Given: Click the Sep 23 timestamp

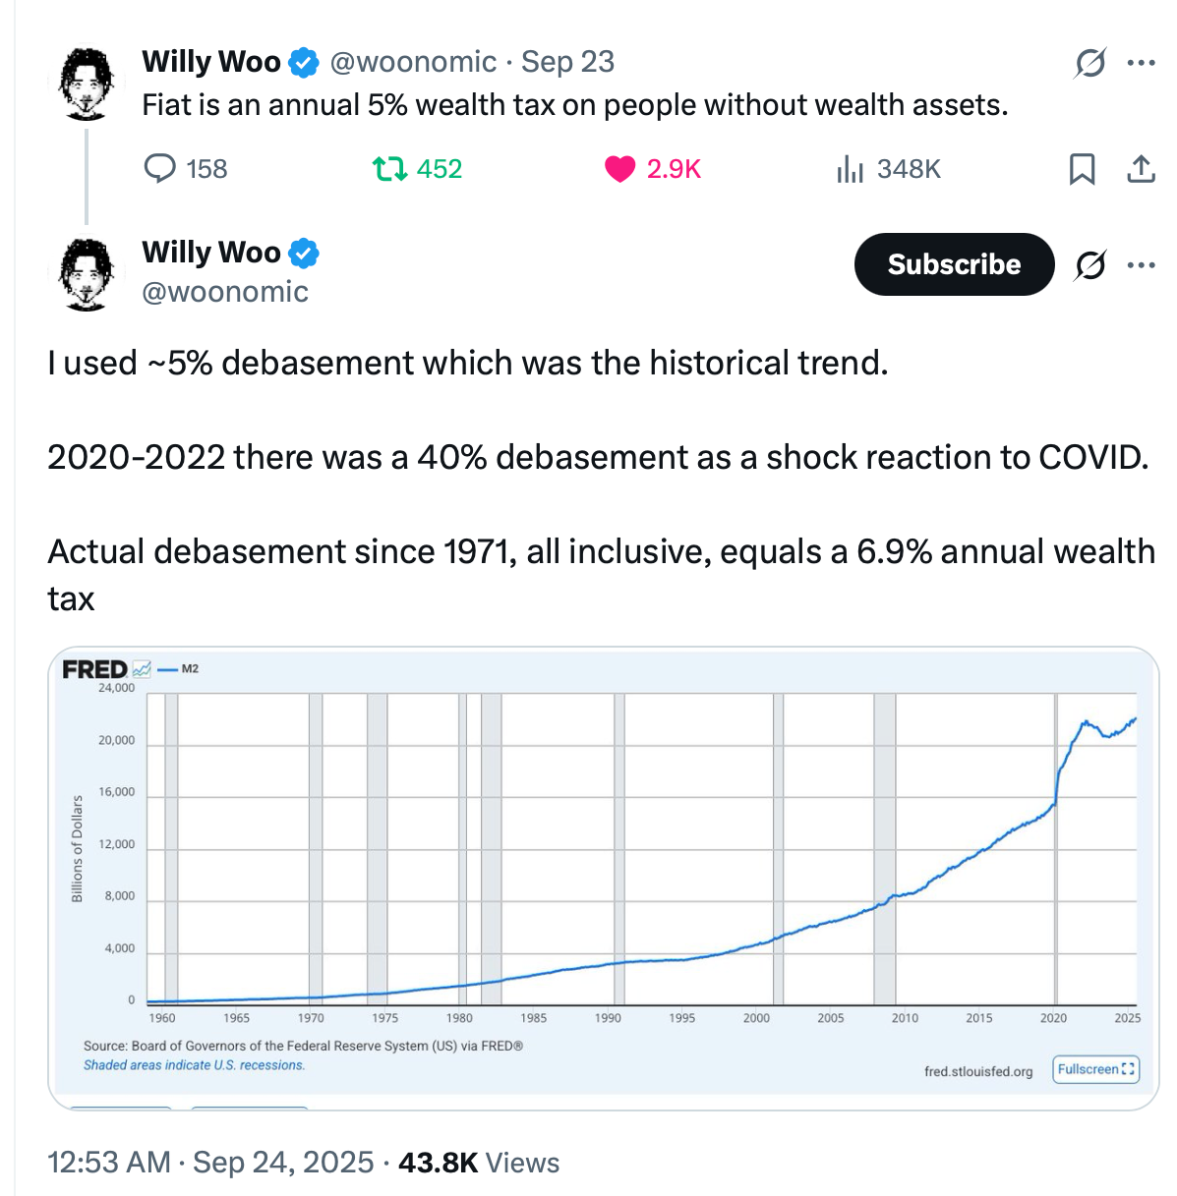Looking at the screenshot, I should [566, 61].
